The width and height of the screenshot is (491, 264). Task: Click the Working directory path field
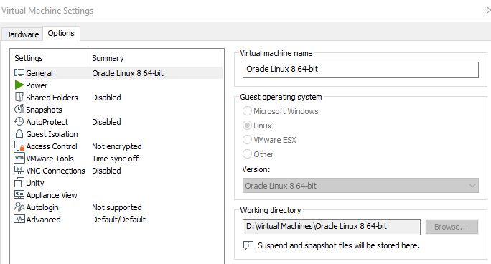click(x=332, y=227)
